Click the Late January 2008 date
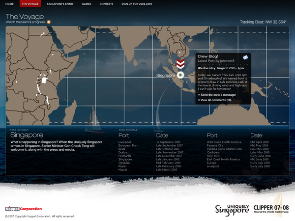The image size is (295, 221). (x=168, y=159)
